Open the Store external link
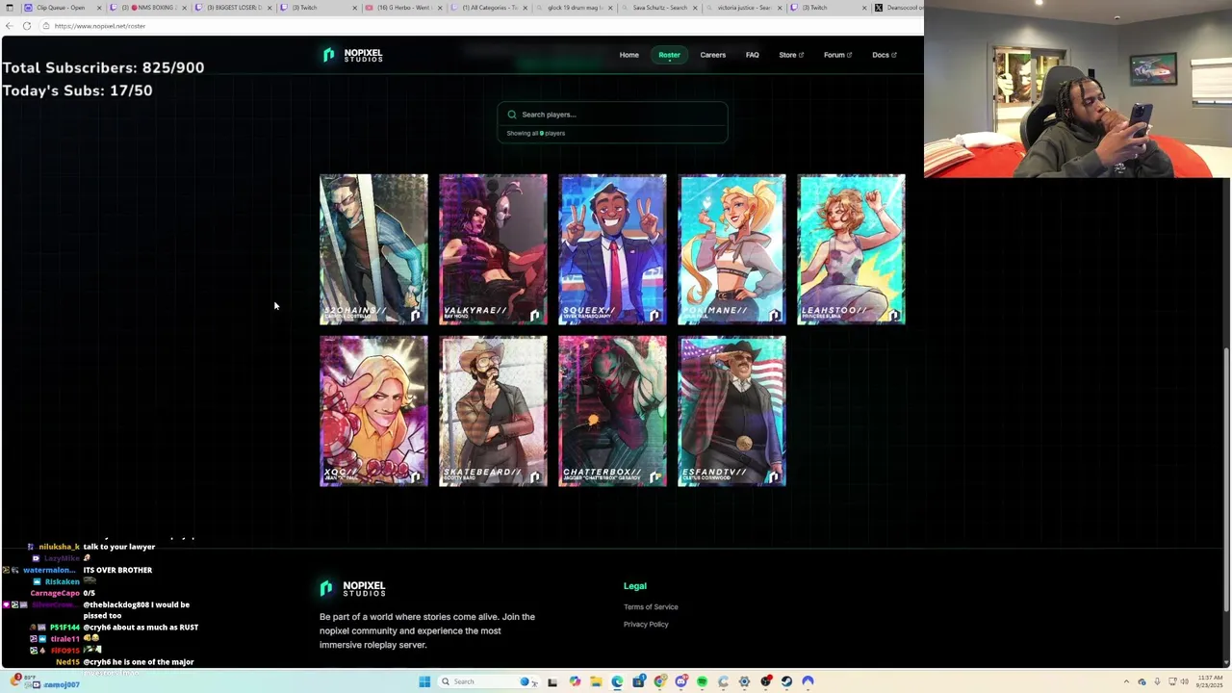This screenshot has width=1232, height=693. tap(790, 55)
